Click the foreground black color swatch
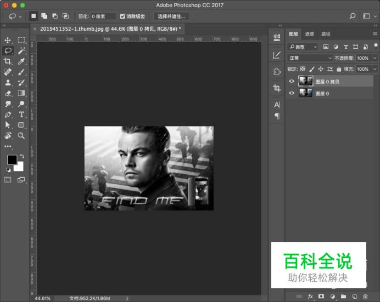 (12, 159)
